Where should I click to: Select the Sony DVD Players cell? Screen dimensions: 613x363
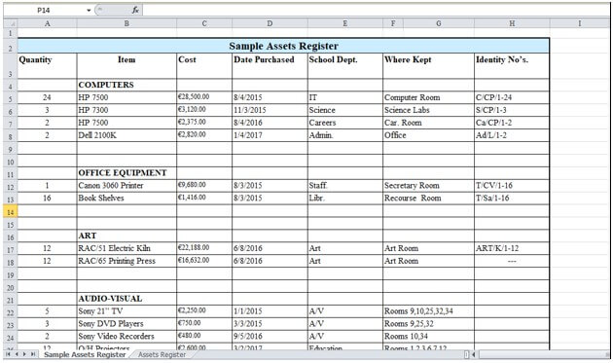[x=126, y=324]
